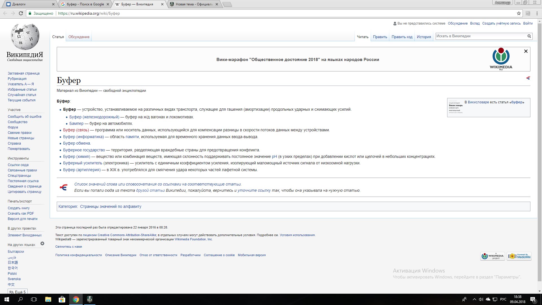Switch to Polski language version
This screenshot has width=542, height=305.
[12, 274]
